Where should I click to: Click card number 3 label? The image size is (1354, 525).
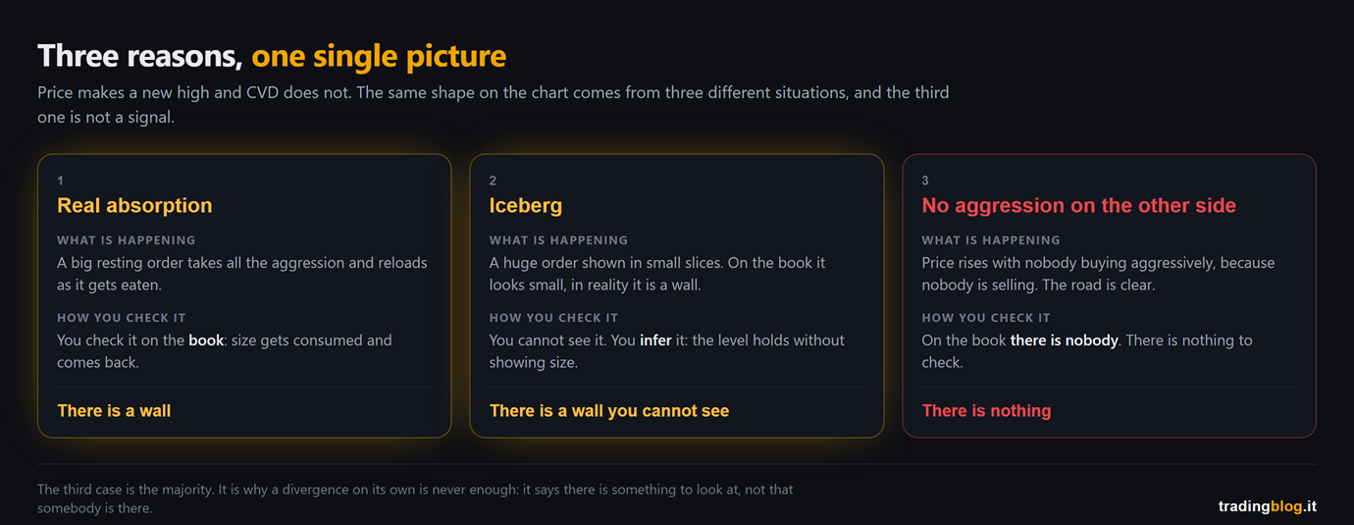coord(925,181)
